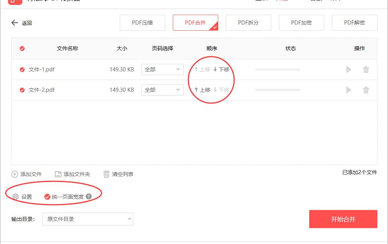Image resolution: width=388 pixels, height=244 pixels.
Task: Switch to the PDF加密 tab
Action: [301, 23]
